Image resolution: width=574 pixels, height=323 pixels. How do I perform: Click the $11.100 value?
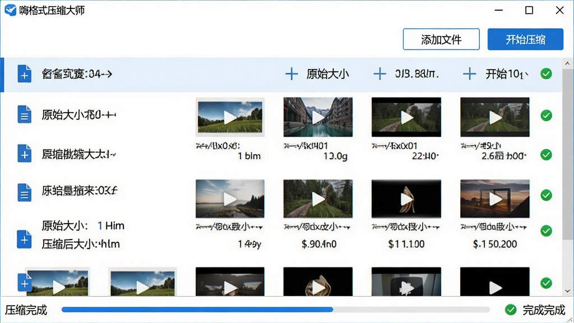(406, 244)
